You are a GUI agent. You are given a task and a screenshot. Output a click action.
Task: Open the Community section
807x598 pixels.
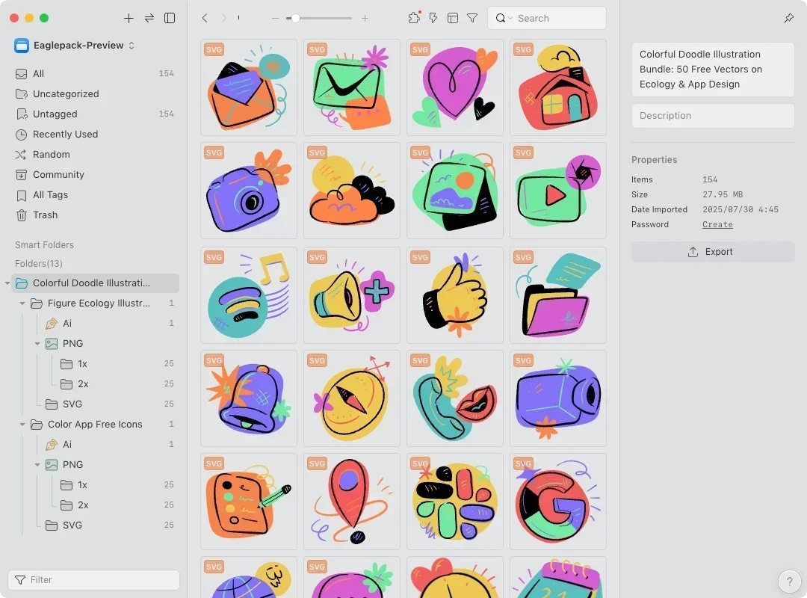pos(95,175)
